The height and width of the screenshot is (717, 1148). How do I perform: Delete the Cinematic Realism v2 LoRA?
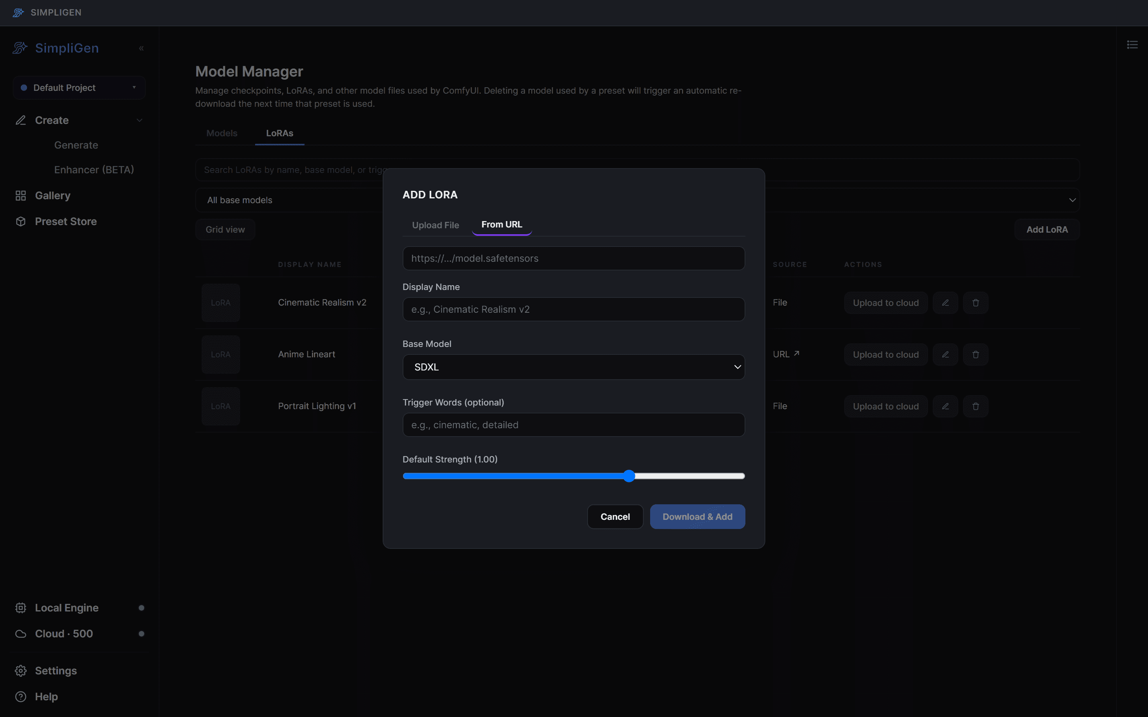975,303
